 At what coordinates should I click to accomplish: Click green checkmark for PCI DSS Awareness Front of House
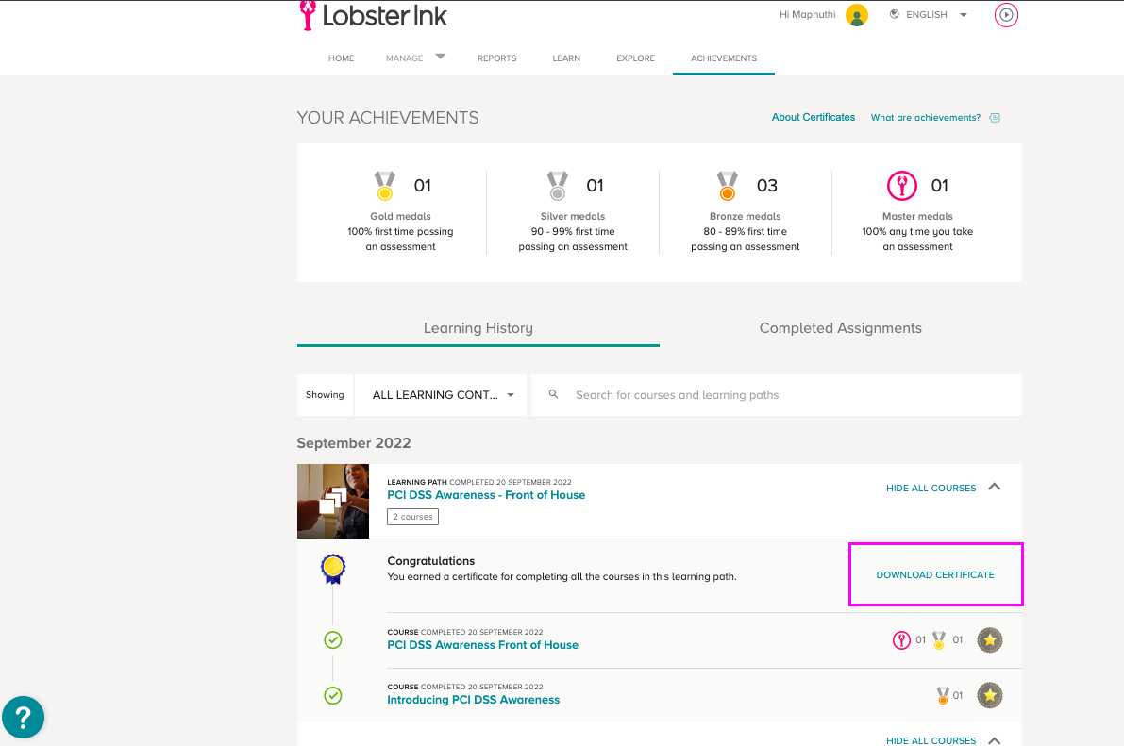332,640
